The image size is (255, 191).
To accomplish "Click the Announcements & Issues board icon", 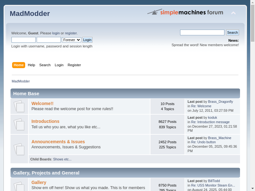I will click(19, 149).
